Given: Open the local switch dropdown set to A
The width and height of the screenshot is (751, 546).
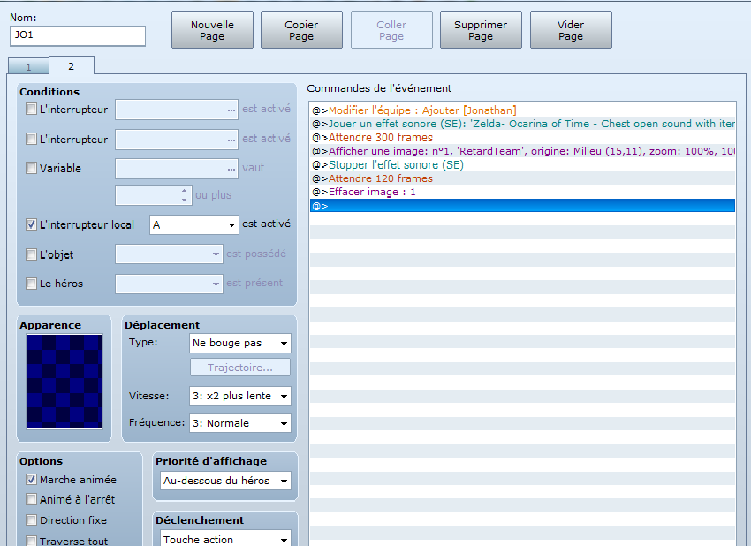Looking at the screenshot, I should click(194, 224).
